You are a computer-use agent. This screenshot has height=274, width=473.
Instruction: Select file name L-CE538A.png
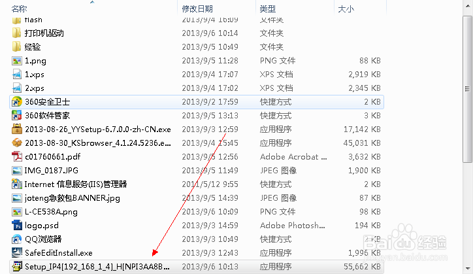[51, 212]
